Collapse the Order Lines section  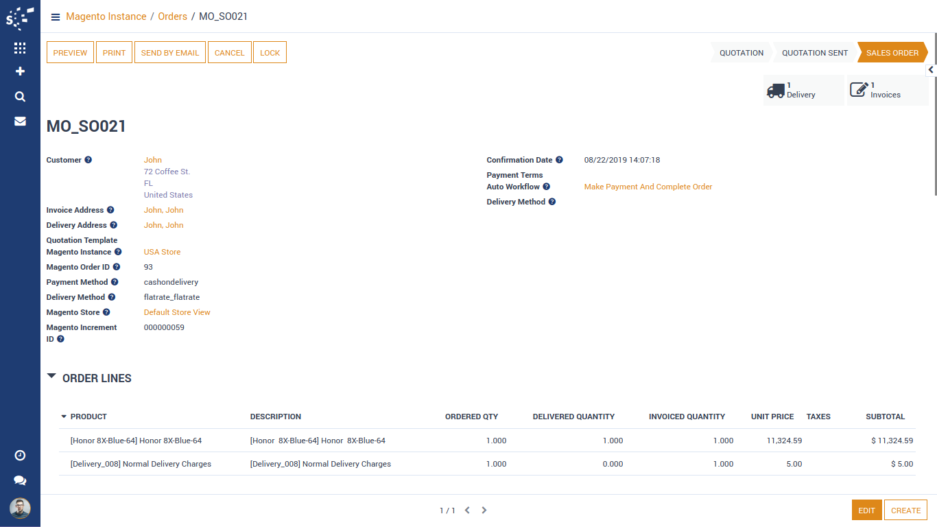[x=52, y=377]
